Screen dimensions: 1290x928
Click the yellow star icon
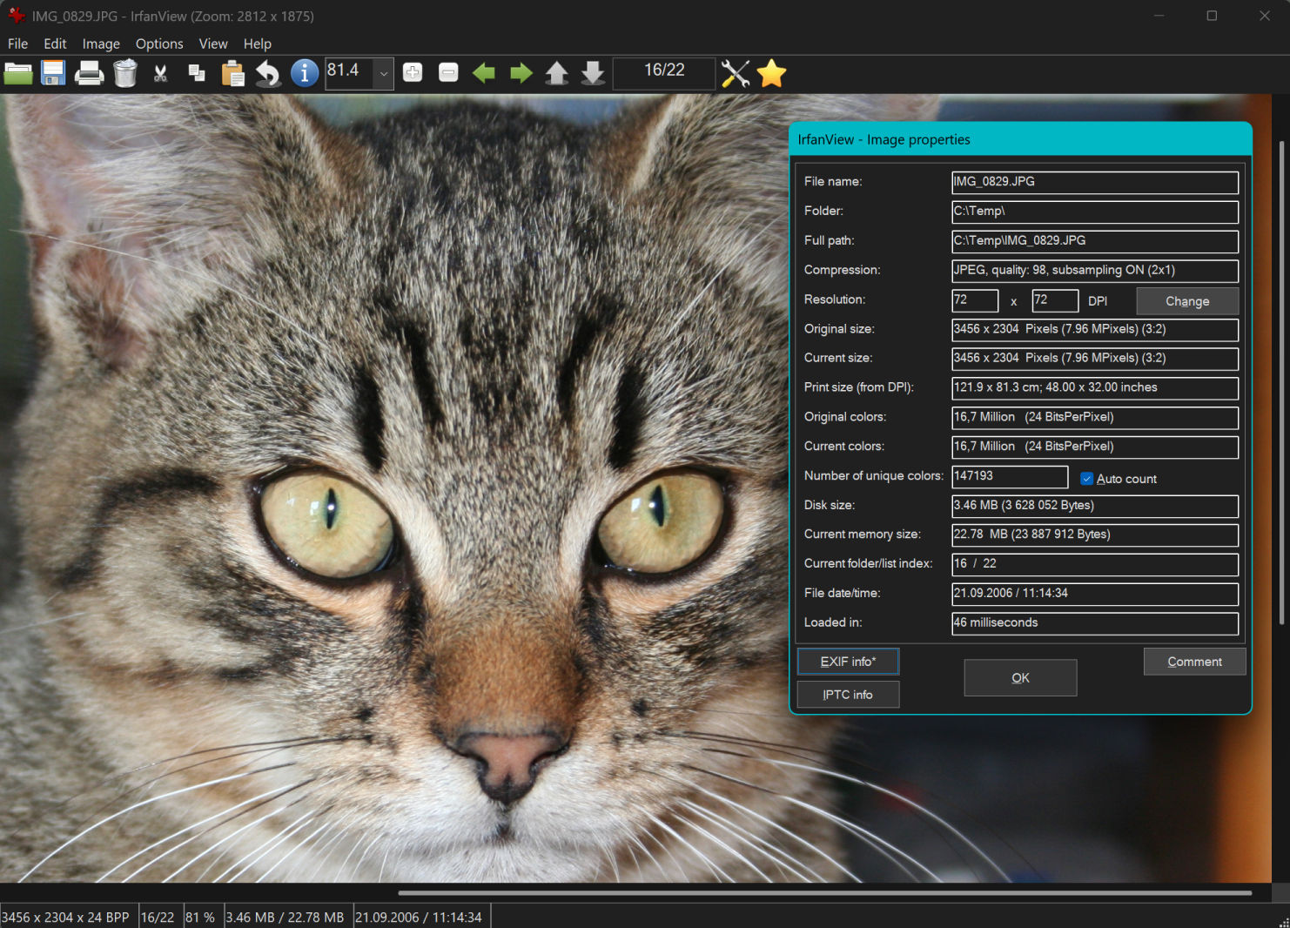(x=771, y=74)
